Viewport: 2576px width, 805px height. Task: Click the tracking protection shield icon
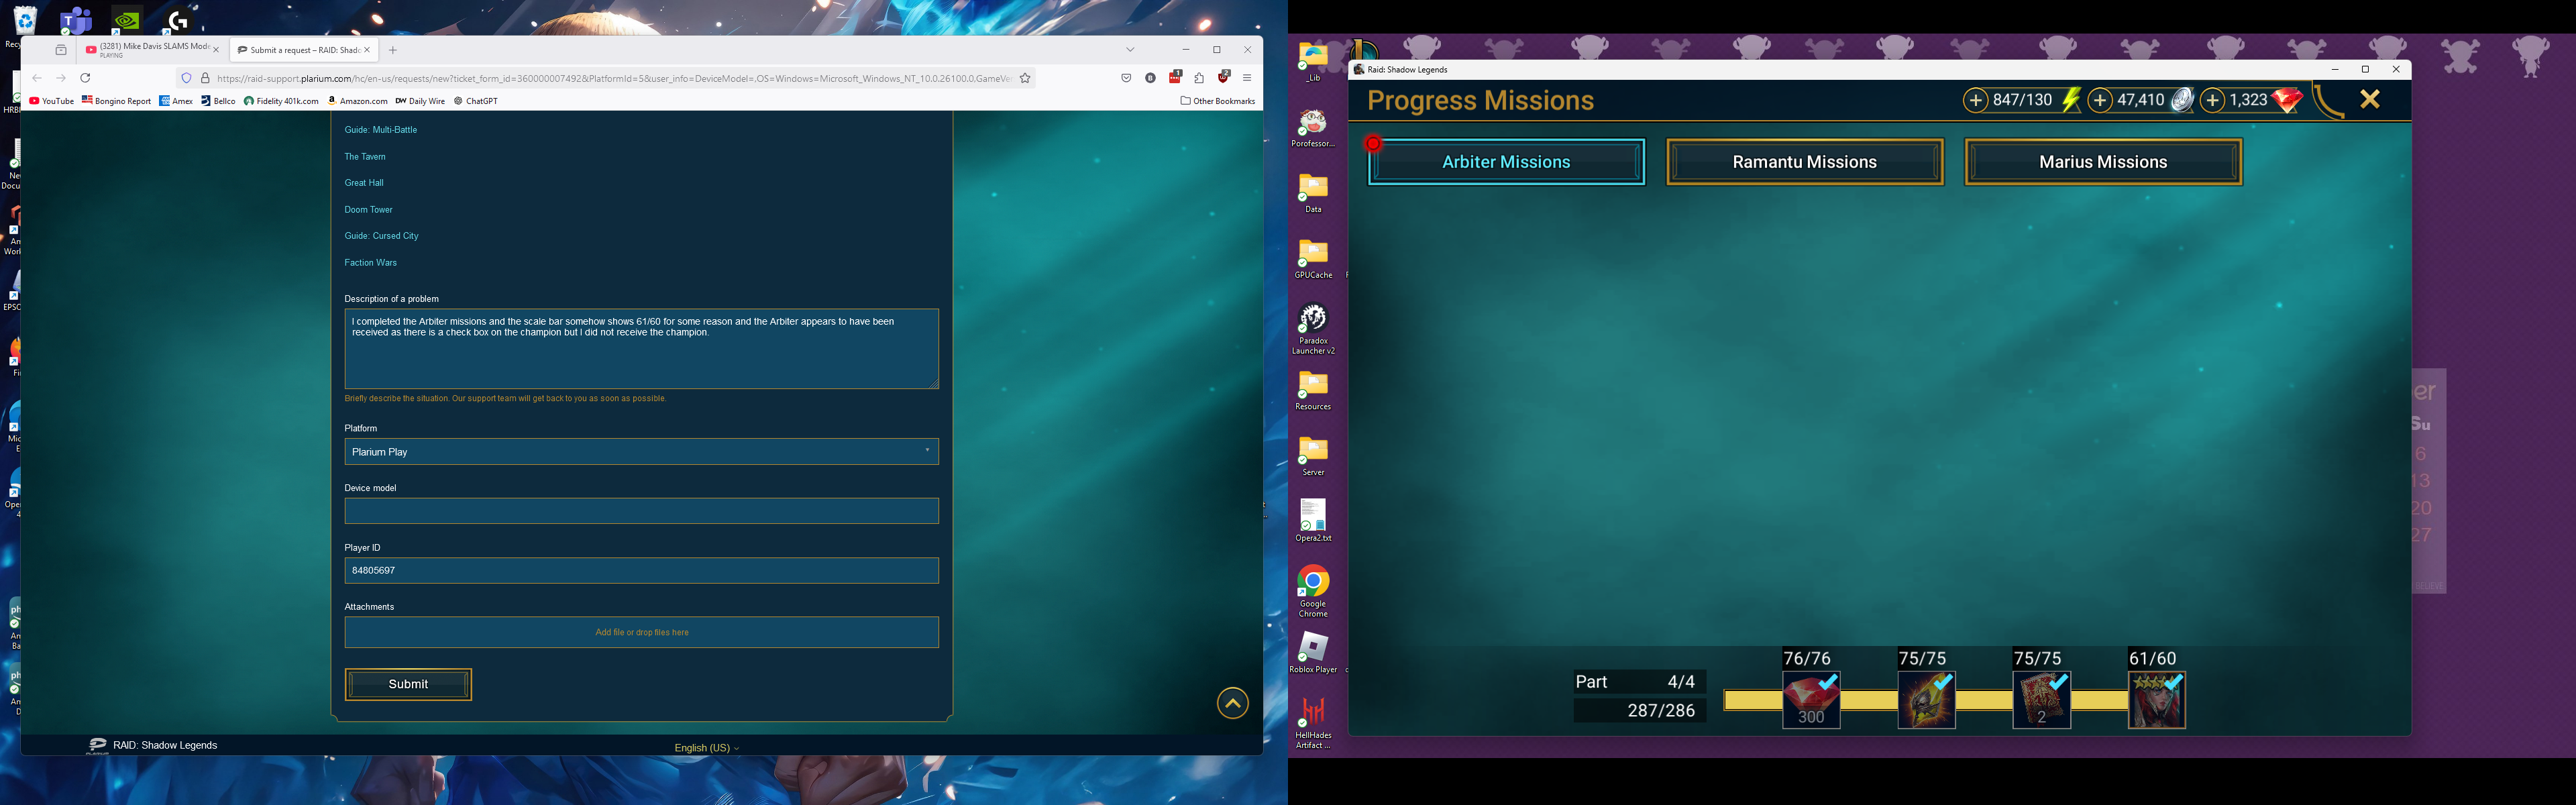[x=186, y=78]
